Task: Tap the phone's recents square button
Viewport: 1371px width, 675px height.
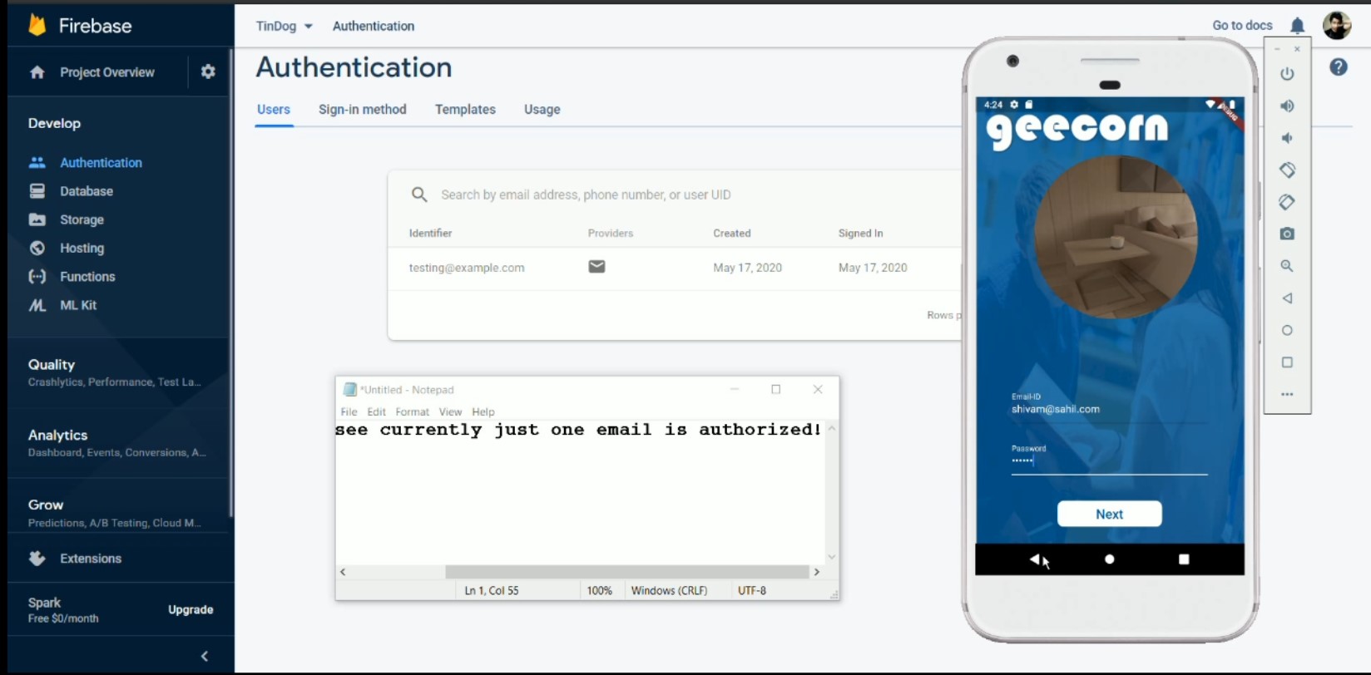Action: click(1184, 559)
